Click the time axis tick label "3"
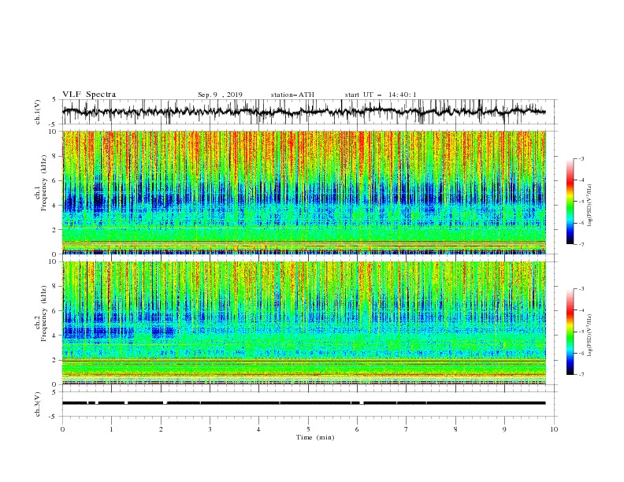This screenshot has width=624, height=482. point(210,429)
